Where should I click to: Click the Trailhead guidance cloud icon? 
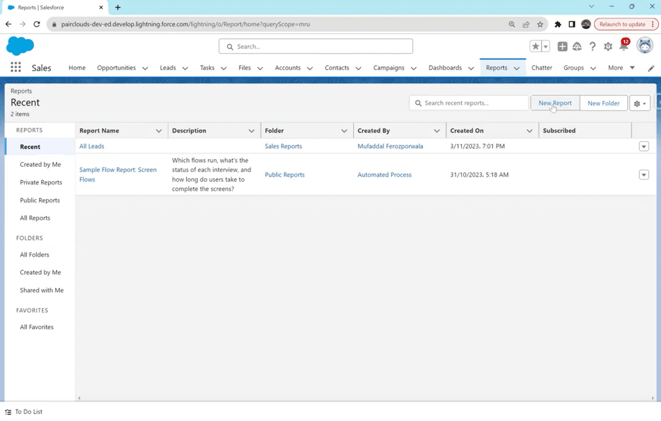point(577,46)
